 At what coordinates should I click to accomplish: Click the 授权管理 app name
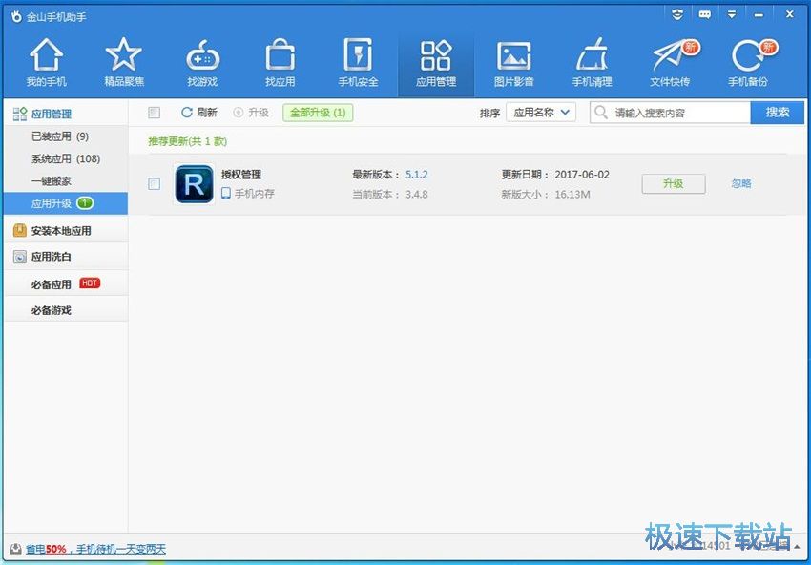tap(241, 175)
